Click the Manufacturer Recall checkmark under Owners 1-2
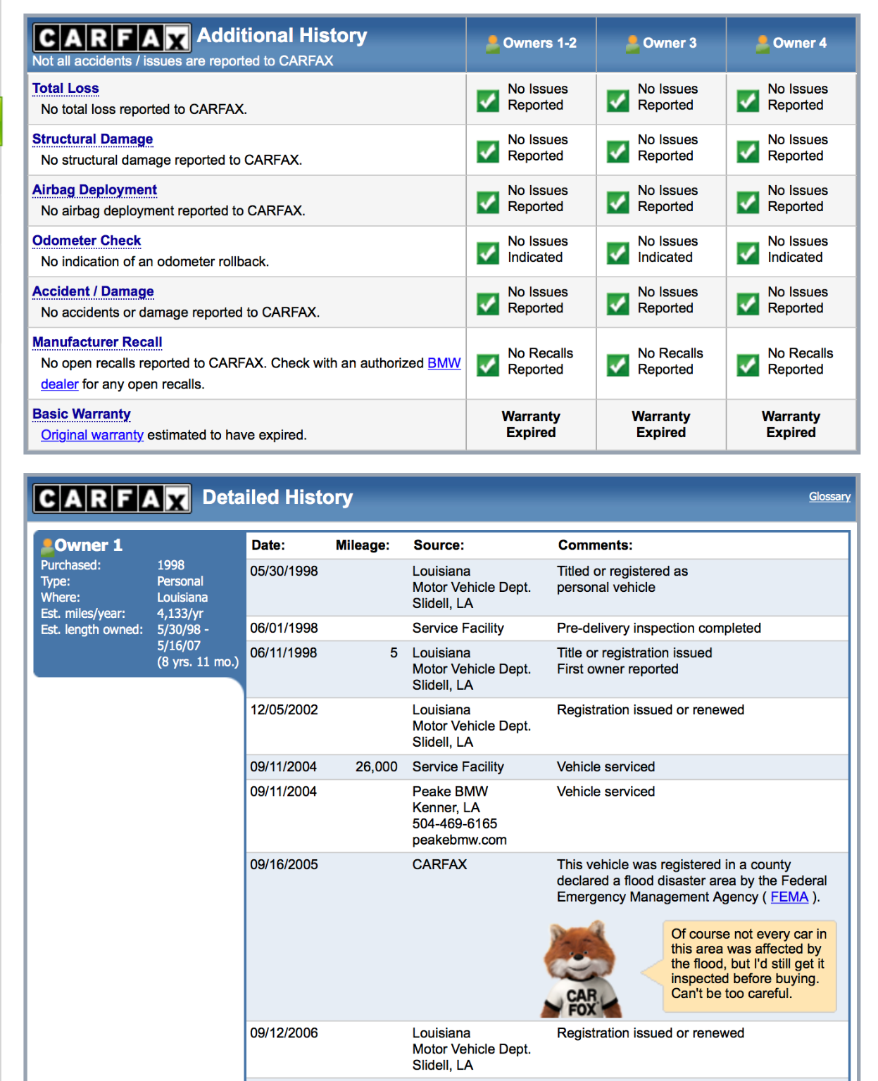 click(488, 365)
